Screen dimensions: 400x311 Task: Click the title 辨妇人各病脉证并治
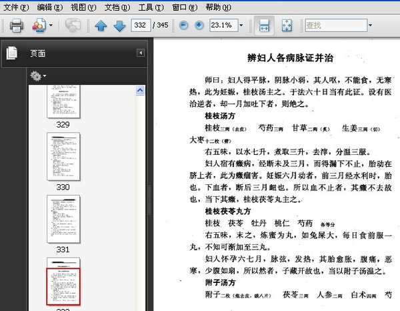(x=290, y=58)
